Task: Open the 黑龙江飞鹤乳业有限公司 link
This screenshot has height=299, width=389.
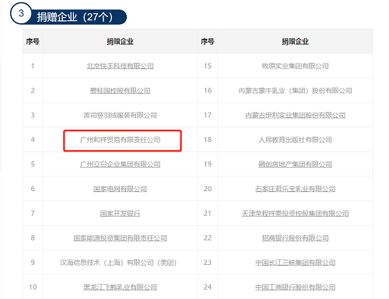Action: click(120, 287)
